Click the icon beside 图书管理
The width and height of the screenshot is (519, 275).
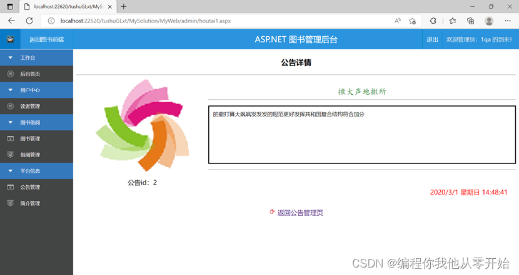click(11, 138)
